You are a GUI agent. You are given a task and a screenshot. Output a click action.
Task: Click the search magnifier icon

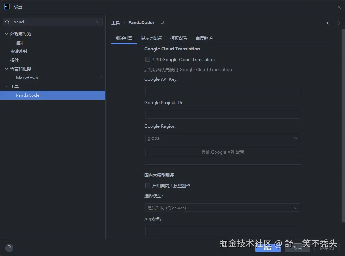coord(8,22)
